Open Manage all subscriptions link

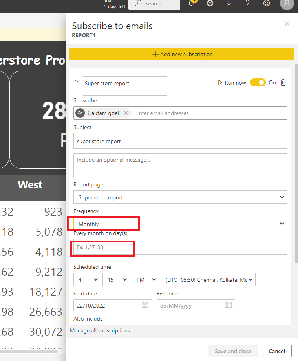(100, 330)
